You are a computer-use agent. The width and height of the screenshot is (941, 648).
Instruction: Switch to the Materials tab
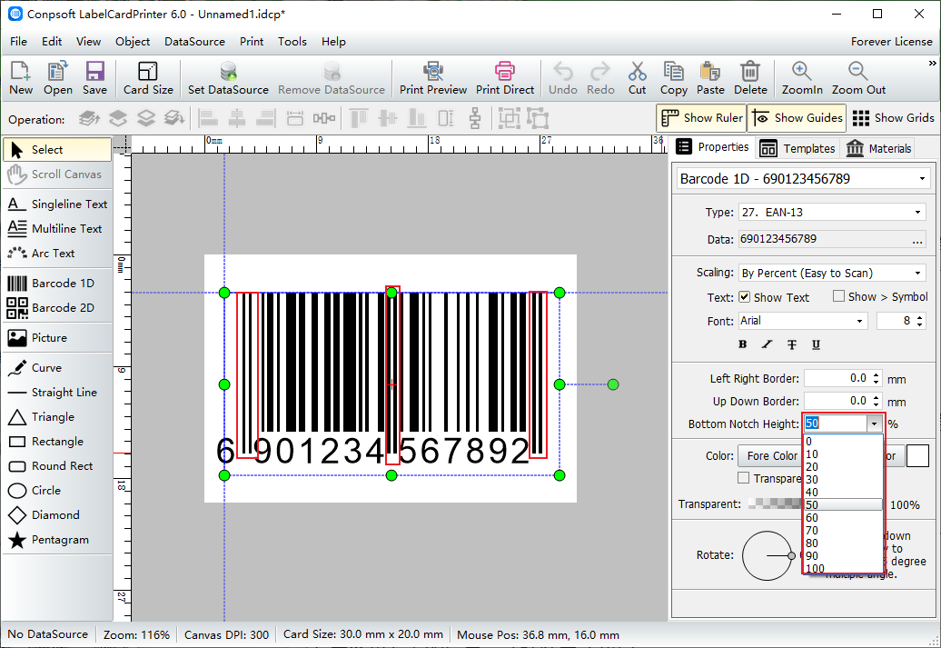(879, 148)
